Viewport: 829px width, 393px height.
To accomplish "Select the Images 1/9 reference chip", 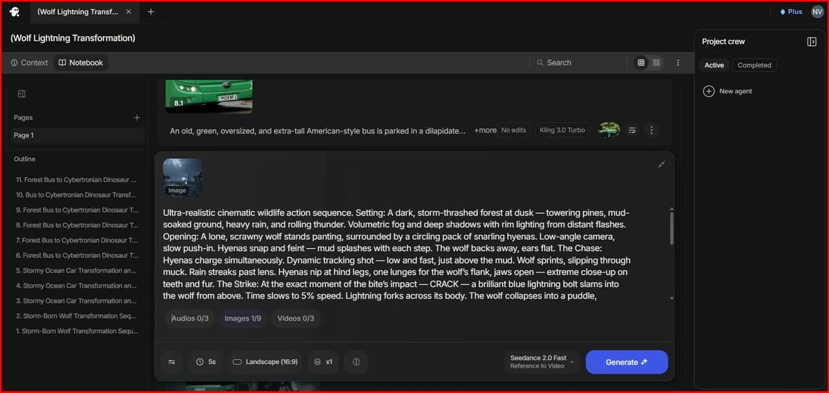I will pyautogui.click(x=242, y=319).
